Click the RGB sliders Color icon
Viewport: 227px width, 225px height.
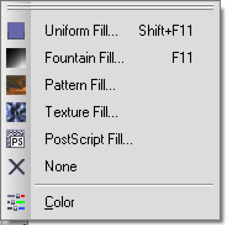(x=16, y=202)
